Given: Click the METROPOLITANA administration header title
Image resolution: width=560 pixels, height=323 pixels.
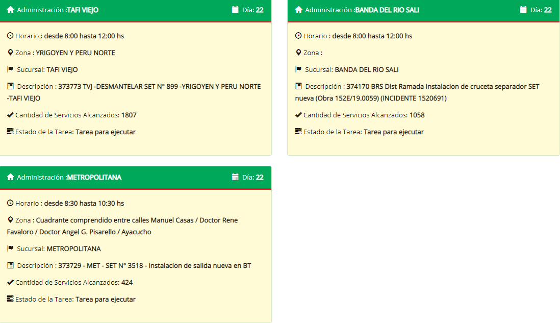Looking at the screenshot, I should pyautogui.click(x=94, y=177).
